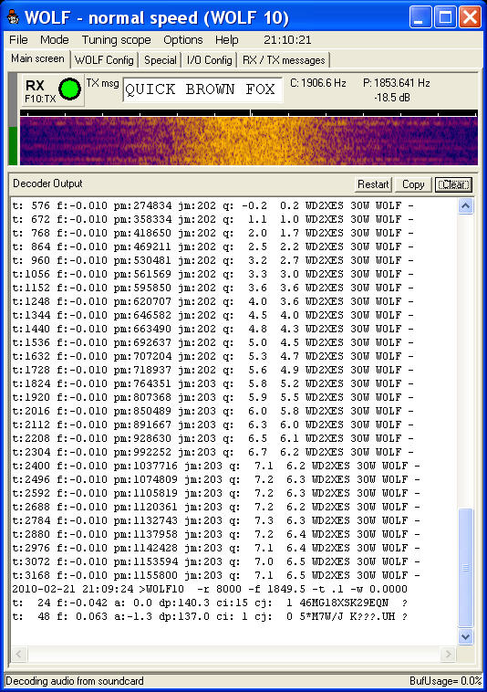Open the Help menu

227,40
